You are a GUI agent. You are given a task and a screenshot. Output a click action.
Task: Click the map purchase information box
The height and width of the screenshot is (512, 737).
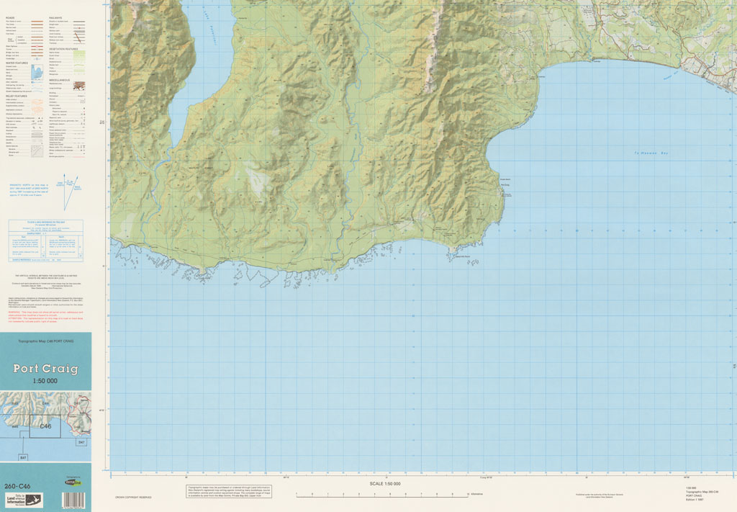(x=229, y=491)
